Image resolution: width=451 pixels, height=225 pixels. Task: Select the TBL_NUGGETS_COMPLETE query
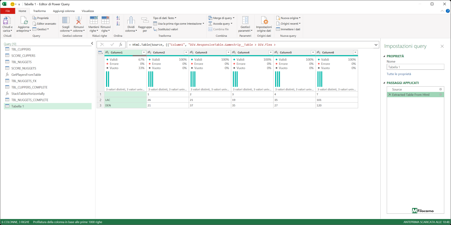[48, 100]
